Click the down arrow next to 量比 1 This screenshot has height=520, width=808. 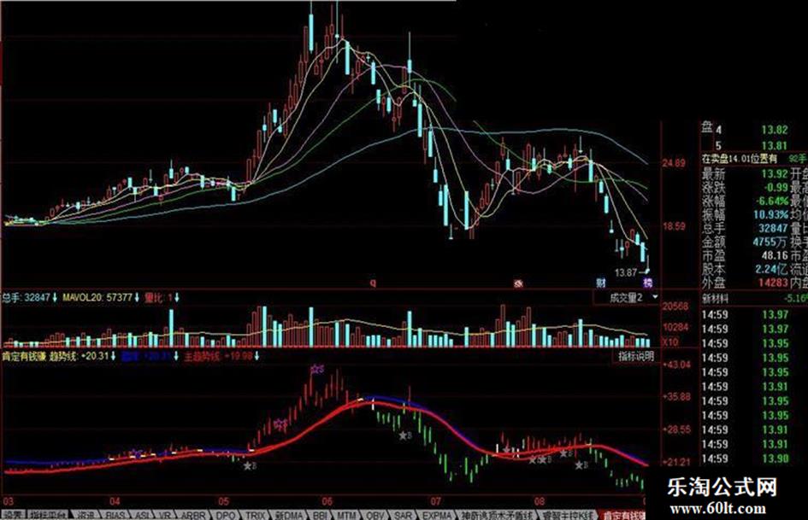pos(177,297)
